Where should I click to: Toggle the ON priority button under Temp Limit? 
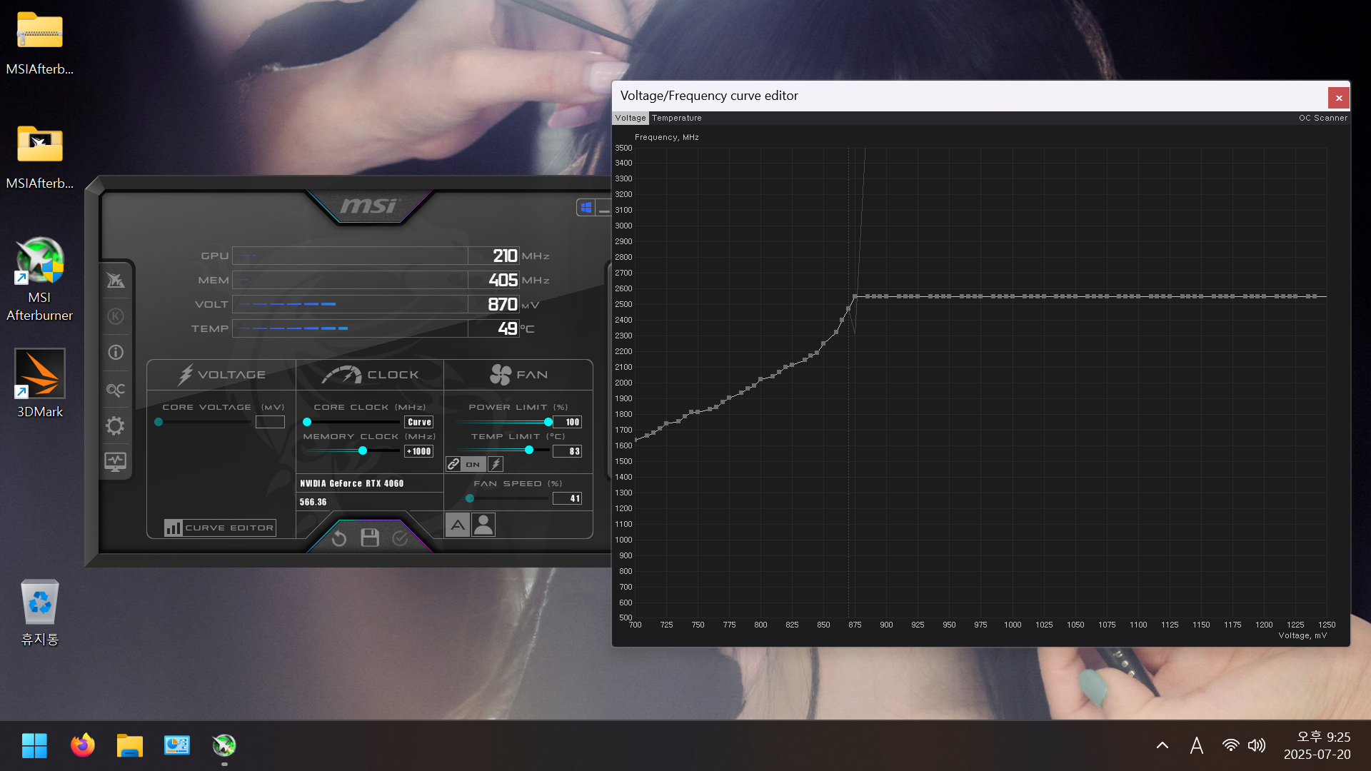click(473, 464)
